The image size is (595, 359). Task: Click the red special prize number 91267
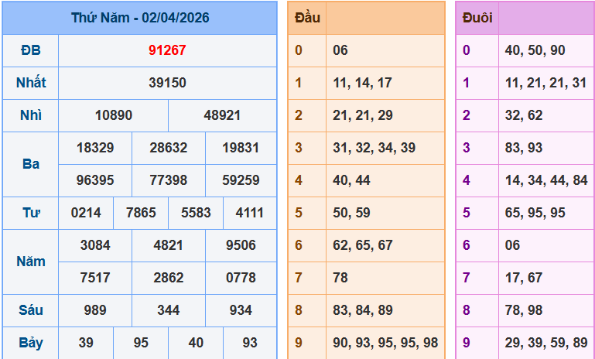pyautogui.click(x=167, y=50)
